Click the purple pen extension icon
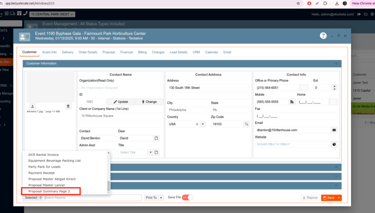 coord(317,3)
